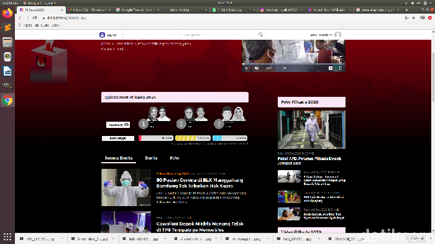Expand options for the IMG_2020 download item

[x=62, y=238]
